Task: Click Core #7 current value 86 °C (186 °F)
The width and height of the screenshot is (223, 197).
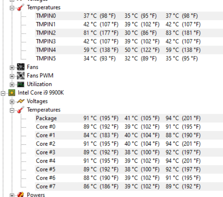Action: coord(101,186)
